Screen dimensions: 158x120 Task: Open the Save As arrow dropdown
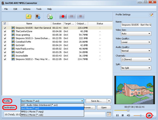109,101
